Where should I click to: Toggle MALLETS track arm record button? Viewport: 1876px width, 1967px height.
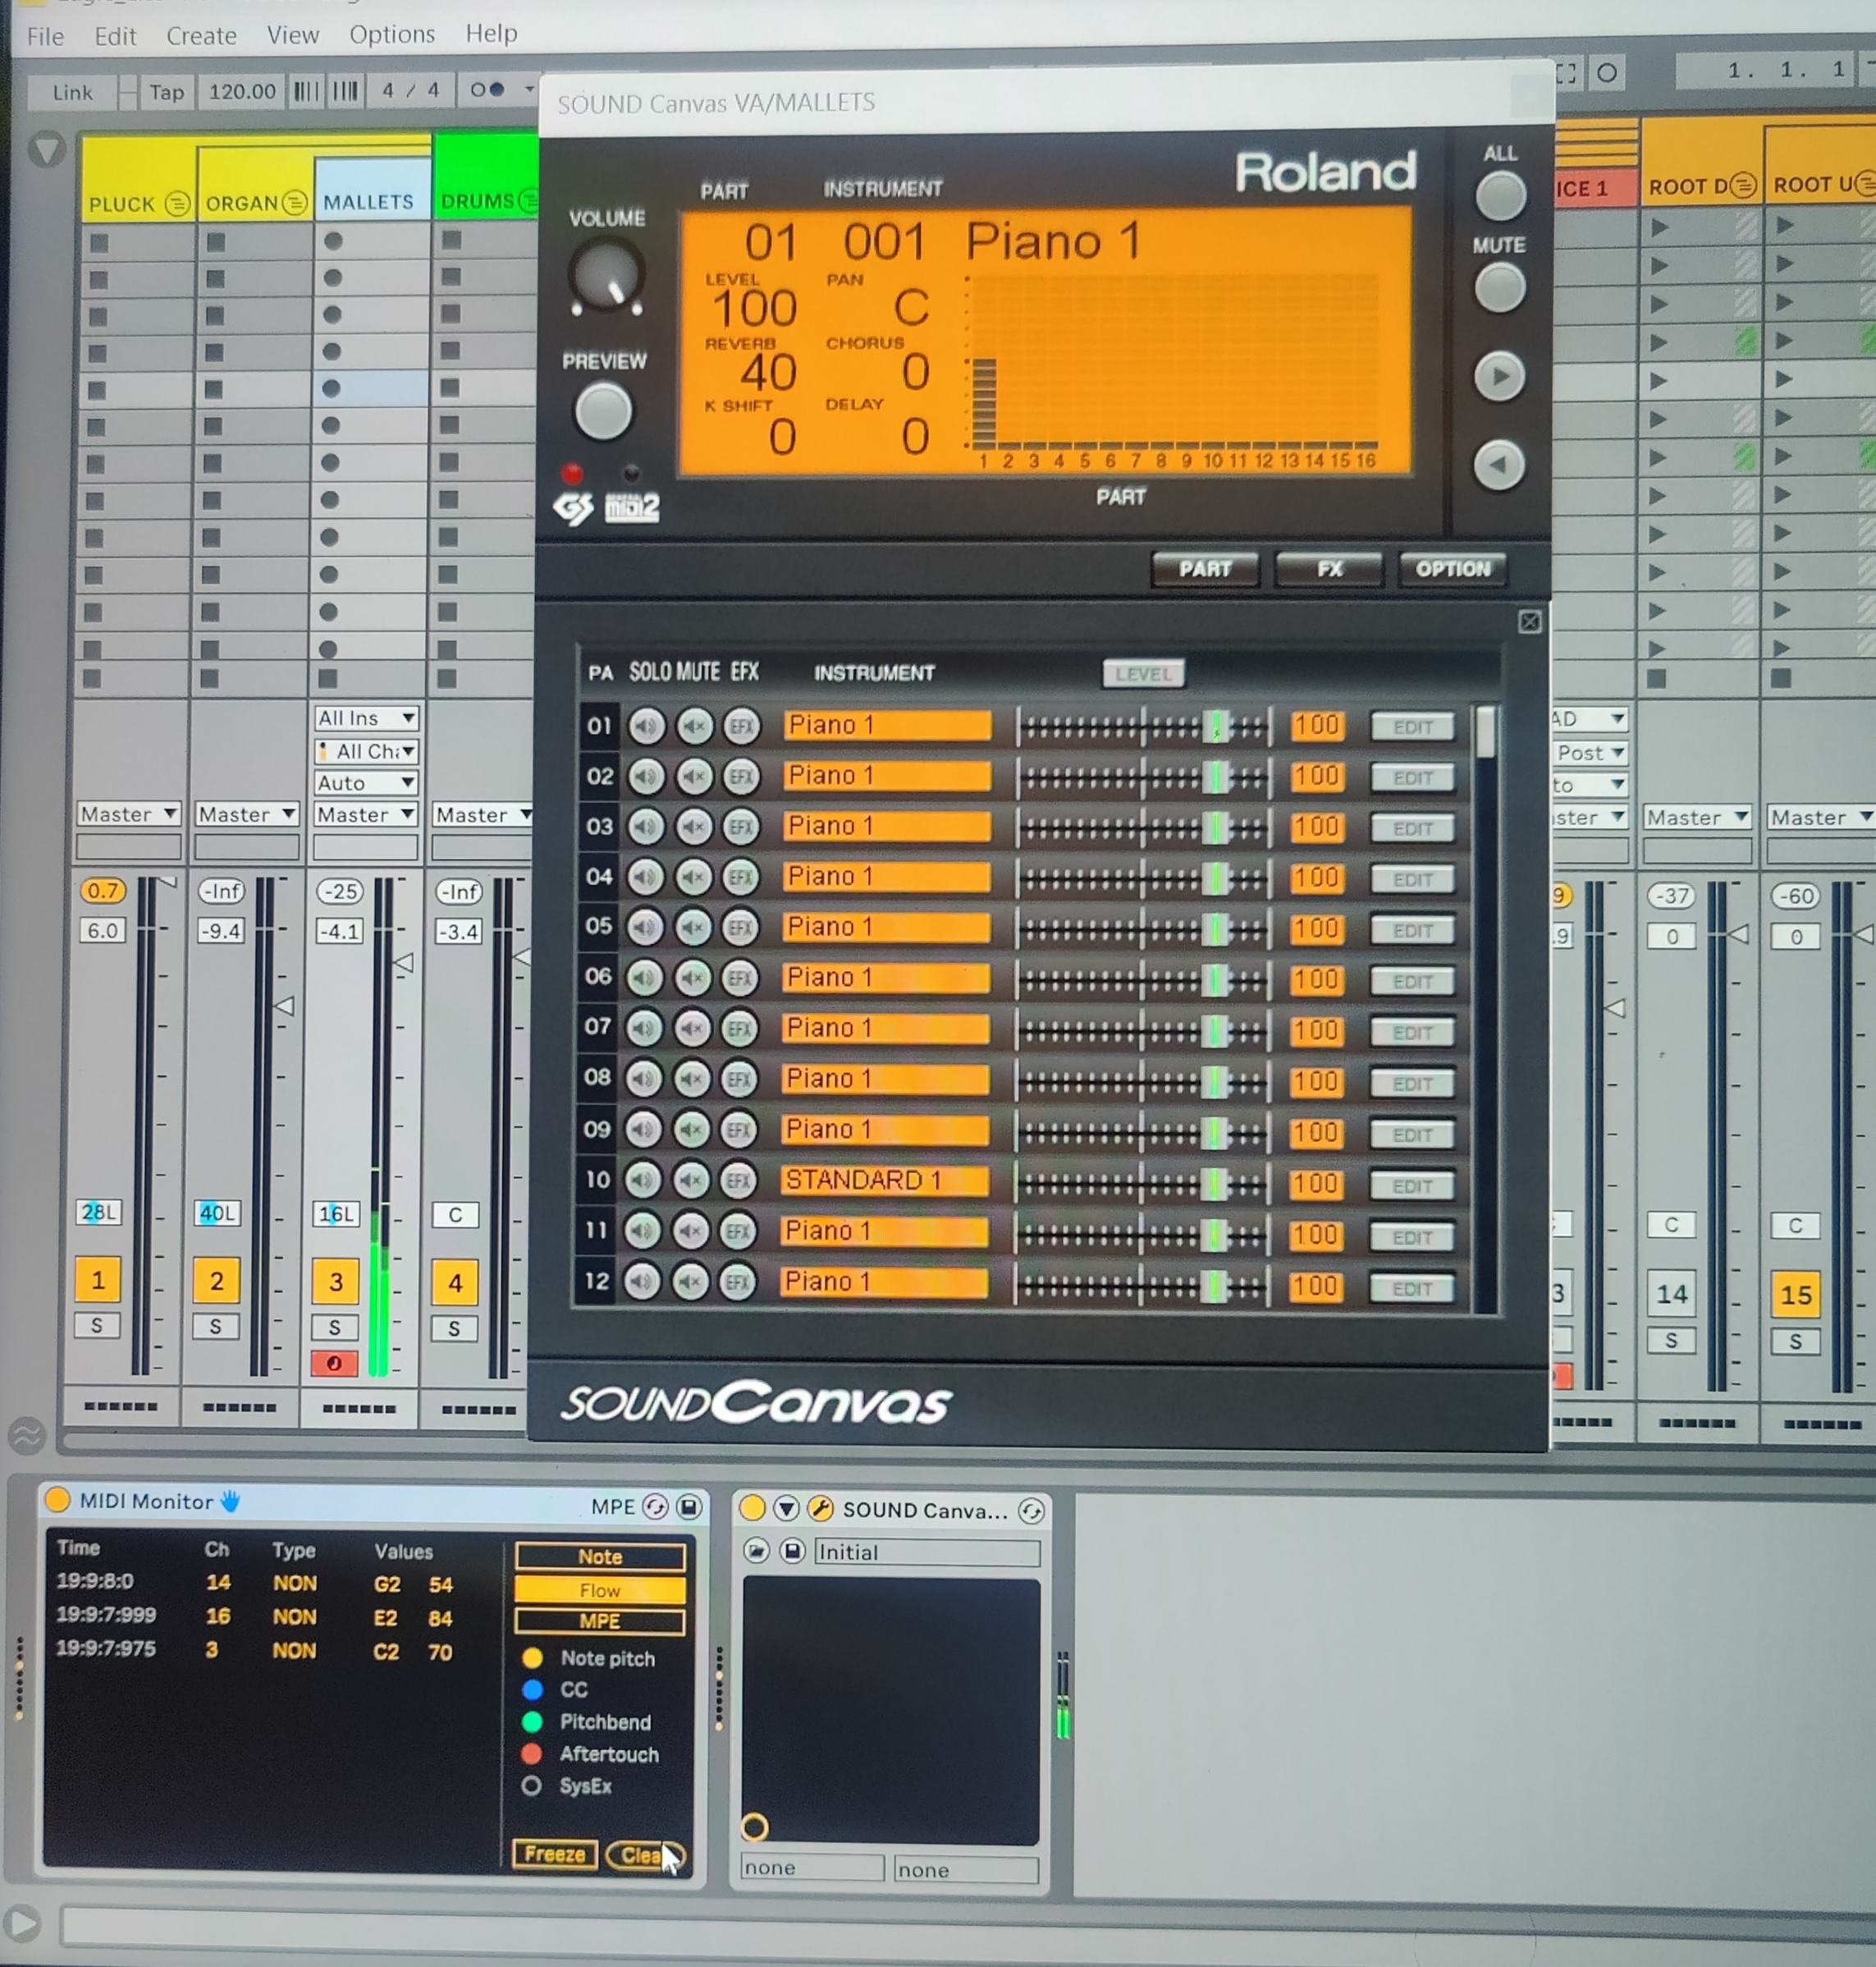point(334,1363)
